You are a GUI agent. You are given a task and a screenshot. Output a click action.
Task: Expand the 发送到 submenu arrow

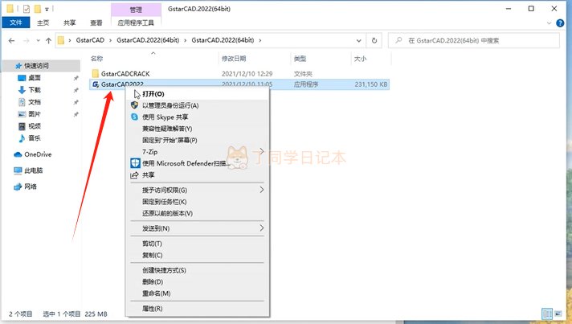pyautogui.click(x=262, y=228)
